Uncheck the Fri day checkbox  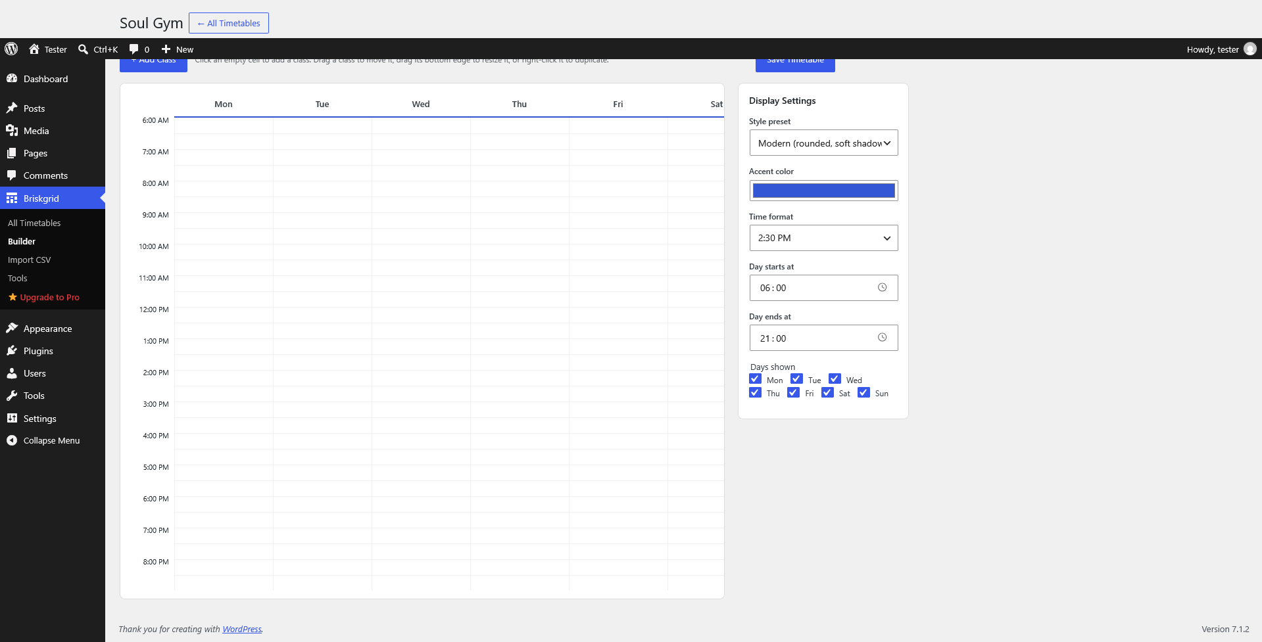pyautogui.click(x=794, y=392)
